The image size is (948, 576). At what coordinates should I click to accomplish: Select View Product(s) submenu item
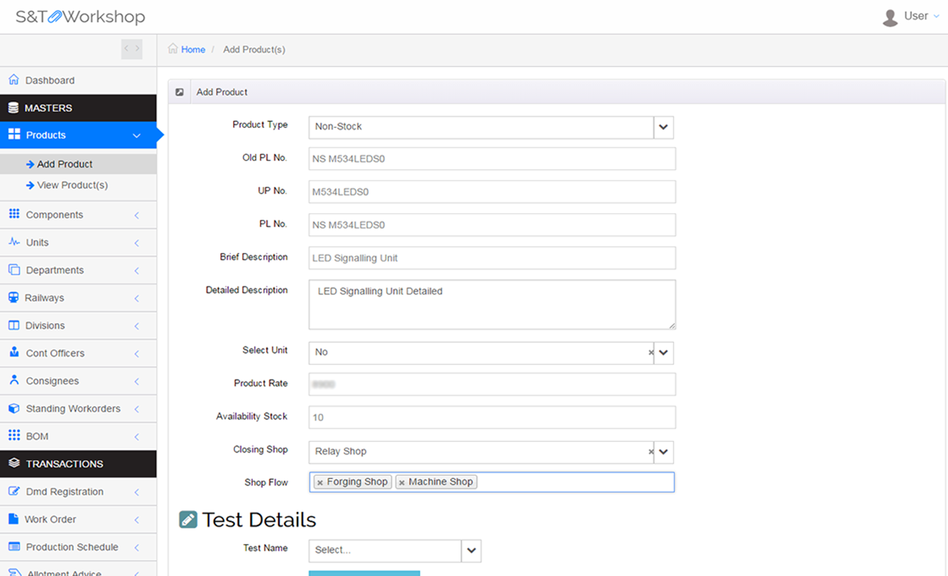pos(78,185)
